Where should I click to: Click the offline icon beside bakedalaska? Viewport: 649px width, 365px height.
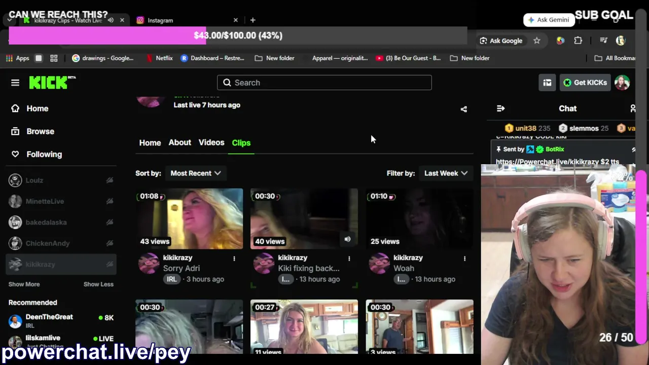110,223
